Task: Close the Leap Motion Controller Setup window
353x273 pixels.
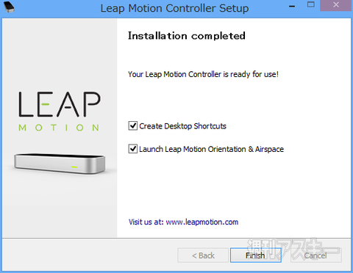Action: (x=336, y=5)
